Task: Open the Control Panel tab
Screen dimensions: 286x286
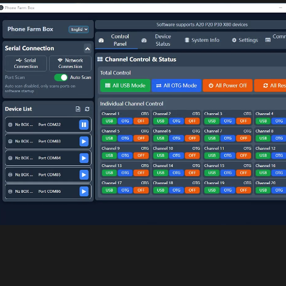Action: [116, 40]
